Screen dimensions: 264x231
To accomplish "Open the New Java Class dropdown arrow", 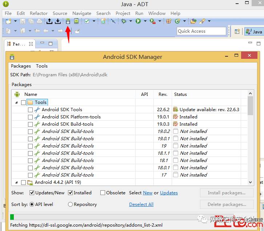I will pyautogui.click(x=184, y=21).
